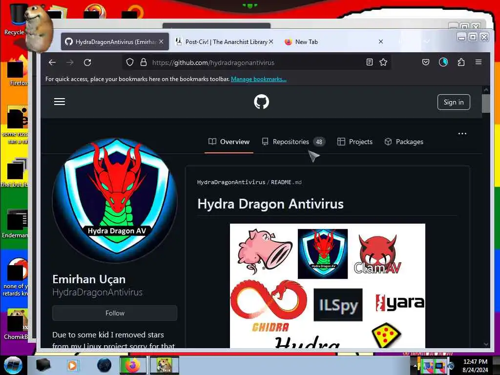Click the yara logo in the README

coord(400,302)
